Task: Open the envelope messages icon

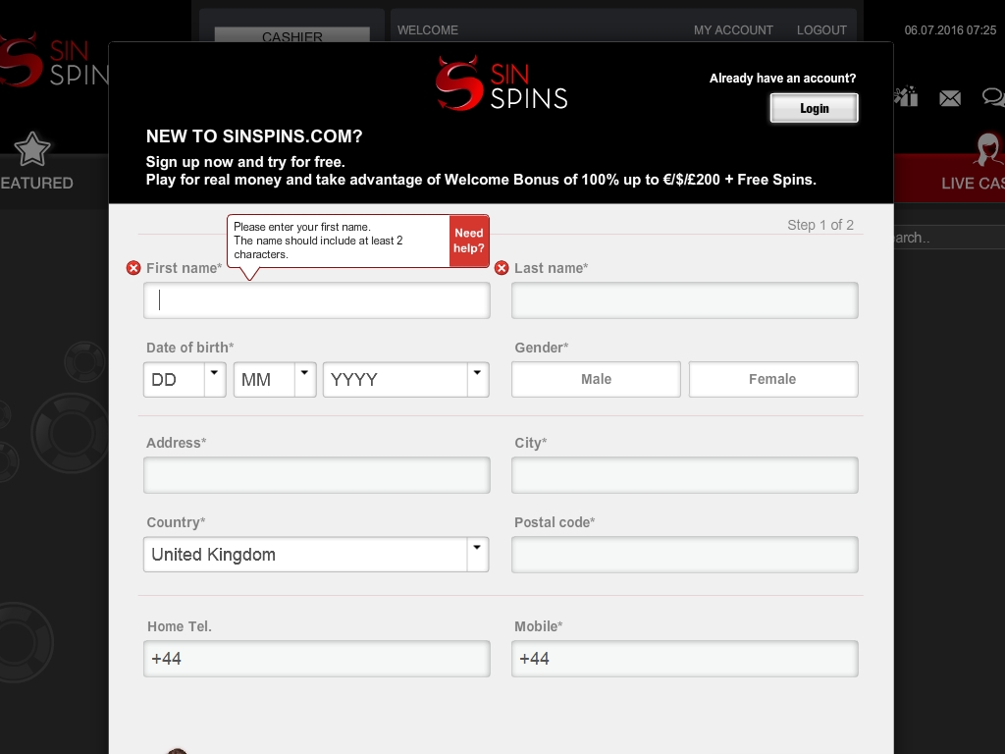Action: pyautogui.click(x=949, y=97)
